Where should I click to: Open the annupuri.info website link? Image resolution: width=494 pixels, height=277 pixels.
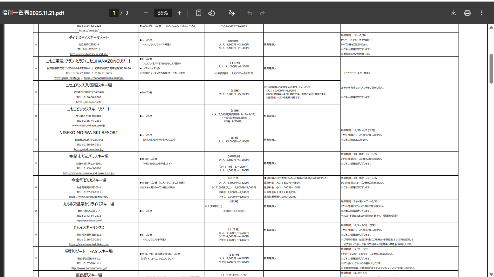point(89,102)
